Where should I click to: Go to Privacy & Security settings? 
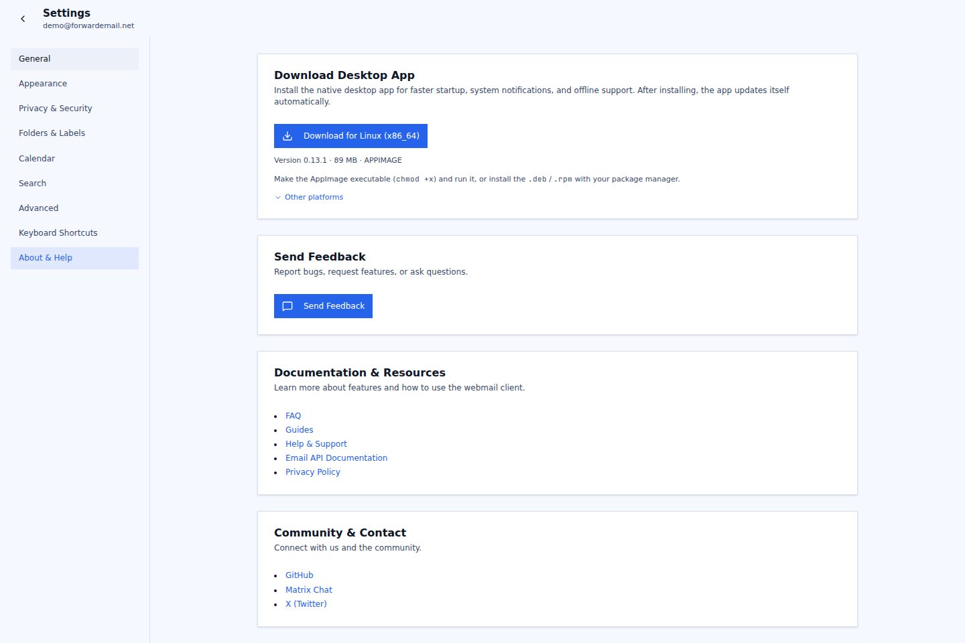coord(74,109)
